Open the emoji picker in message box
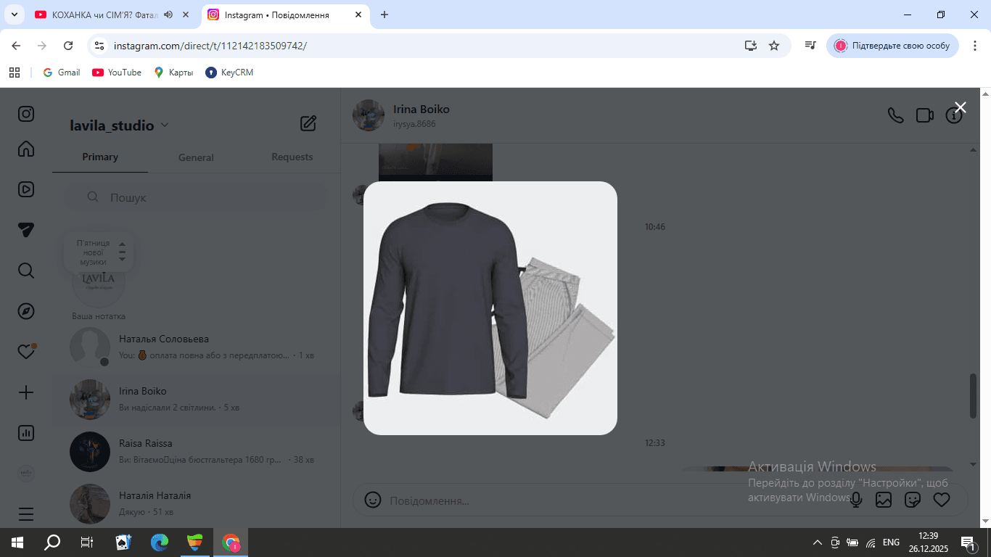The height and width of the screenshot is (557, 991). pos(373,500)
